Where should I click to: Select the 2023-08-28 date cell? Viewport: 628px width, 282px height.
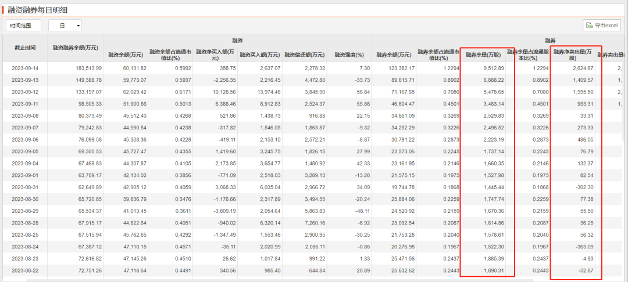tap(25, 223)
